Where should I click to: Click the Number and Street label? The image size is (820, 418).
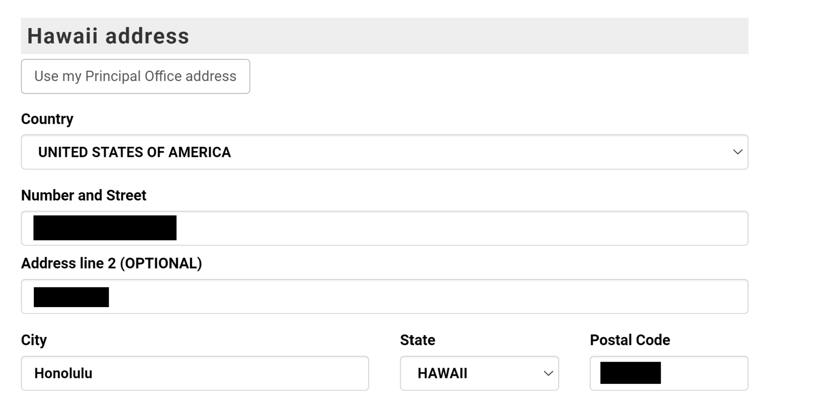(84, 195)
